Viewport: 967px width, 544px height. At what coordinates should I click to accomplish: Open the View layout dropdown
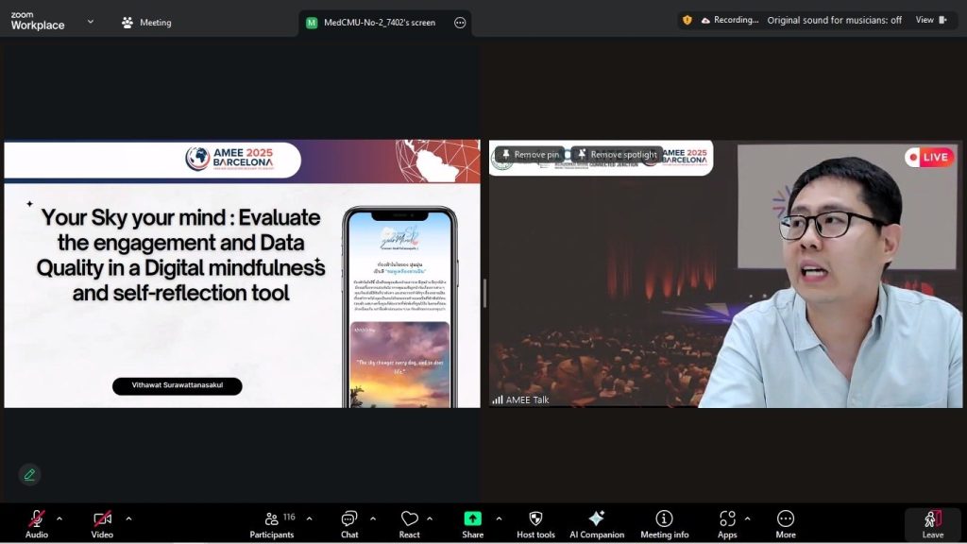(x=930, y=20)
